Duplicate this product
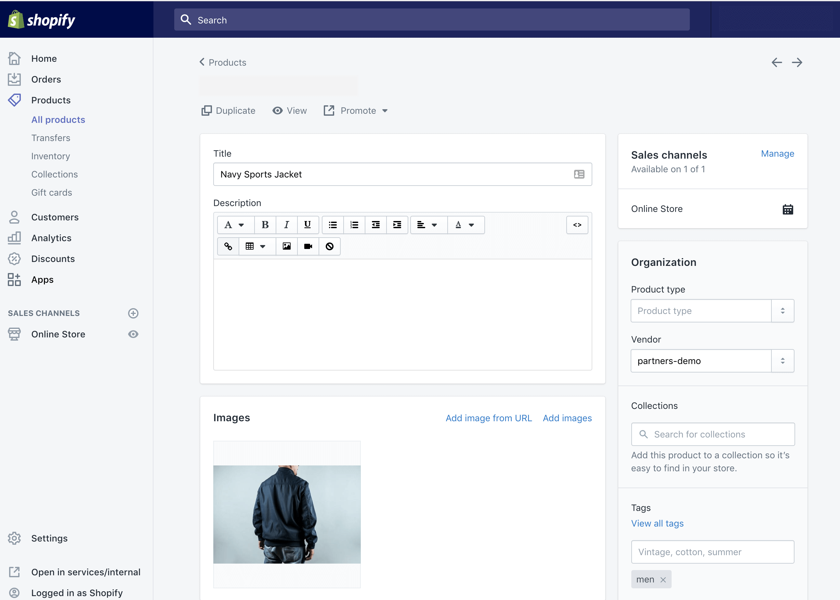840x600 pixels. coord(229,111)
